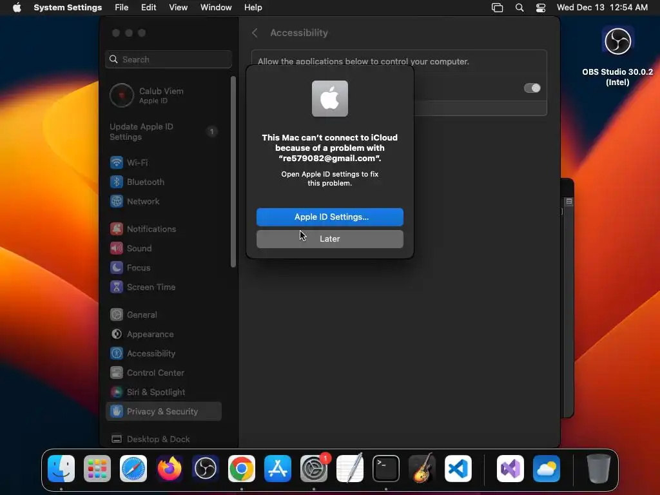Select the Wi-Fi sidebar icon
Screen dimensions: 660x495
point(117,162)
